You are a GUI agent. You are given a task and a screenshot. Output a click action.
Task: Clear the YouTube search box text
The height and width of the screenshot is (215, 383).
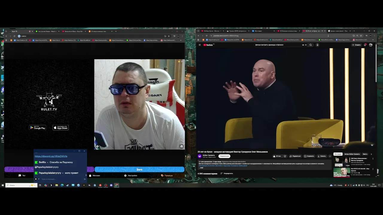tap(306, 45)
